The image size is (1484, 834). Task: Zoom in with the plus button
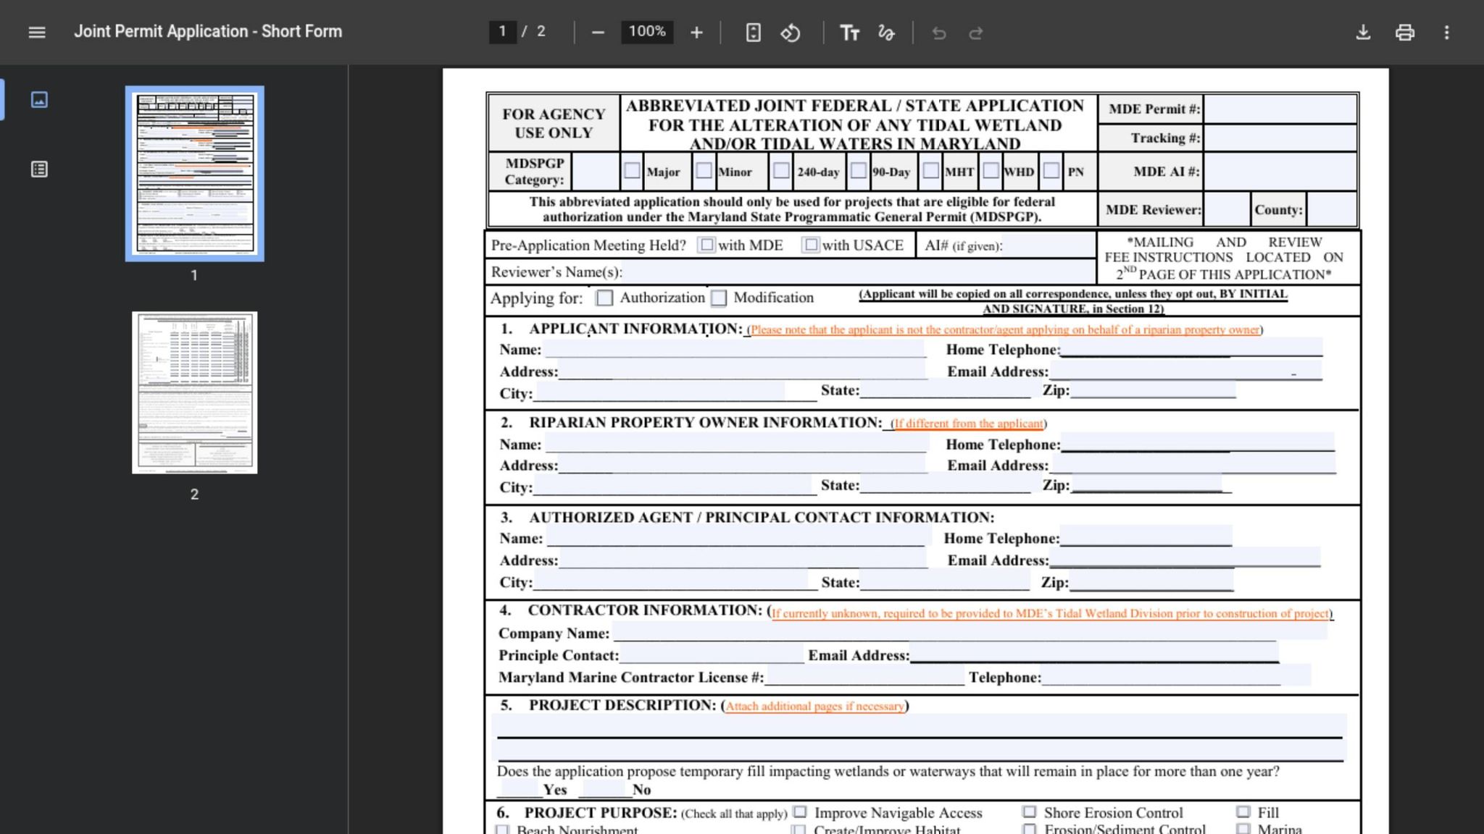[696, 33]
